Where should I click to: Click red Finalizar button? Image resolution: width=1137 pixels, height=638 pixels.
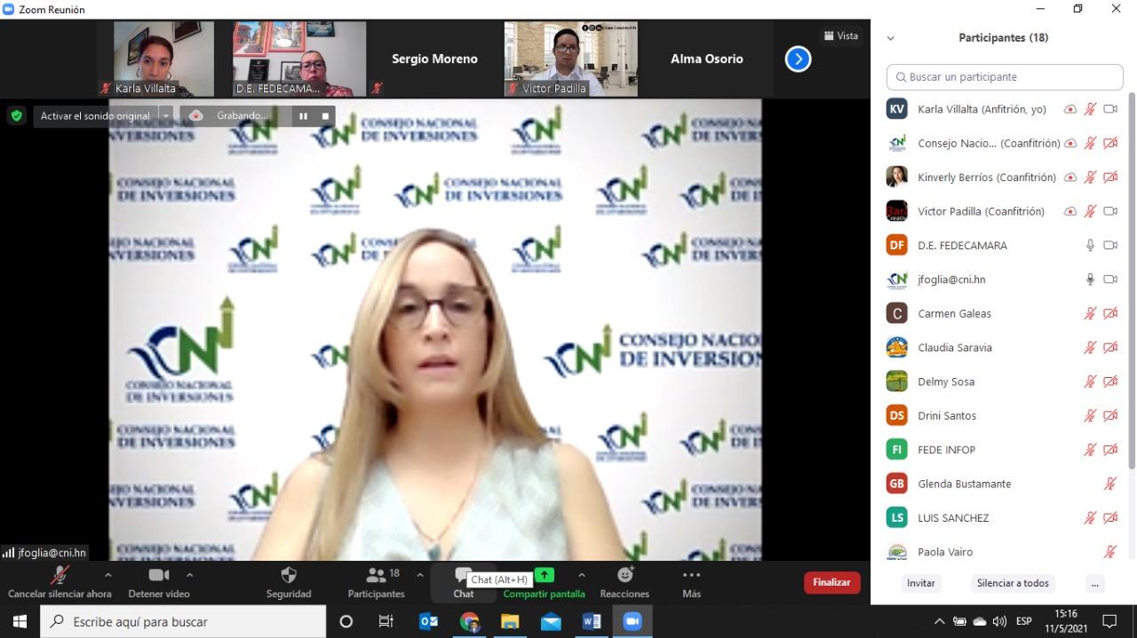click(832, 582)
